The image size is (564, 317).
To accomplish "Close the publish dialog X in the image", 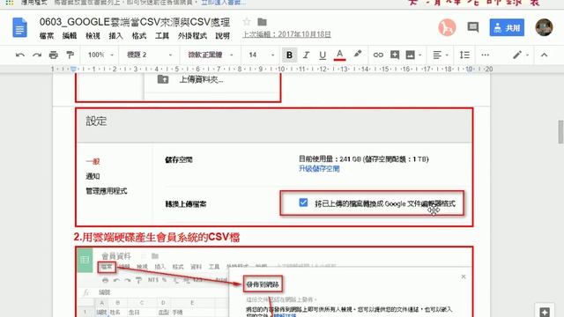I will (x=464, y=276).
